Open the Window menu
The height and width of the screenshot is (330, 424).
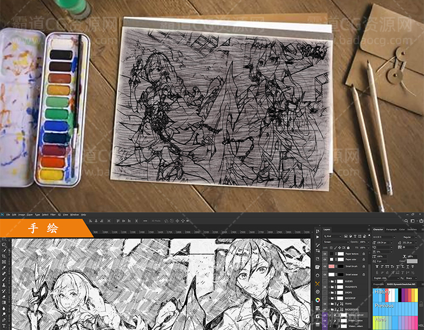click(75, 215)
